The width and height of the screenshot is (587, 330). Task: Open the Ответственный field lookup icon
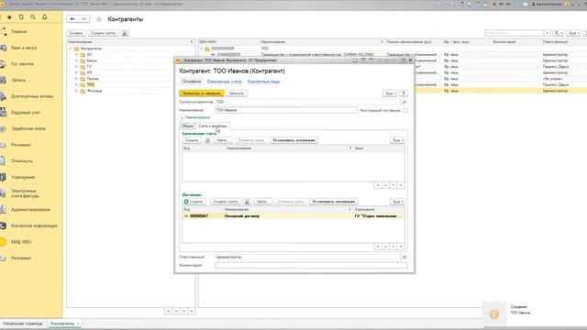point(404,258)
